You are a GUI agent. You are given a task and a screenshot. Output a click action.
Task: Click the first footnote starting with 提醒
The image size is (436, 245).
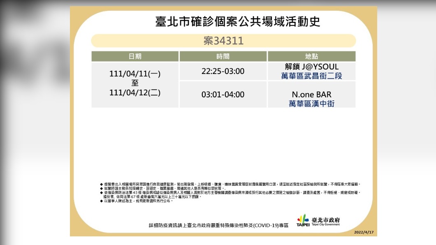click(230, 184)
